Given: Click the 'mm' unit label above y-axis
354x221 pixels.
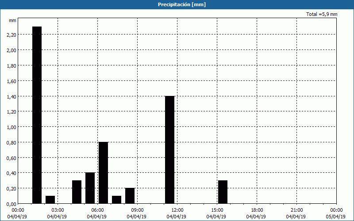Looking at the screenshot, I should point(12,20).
